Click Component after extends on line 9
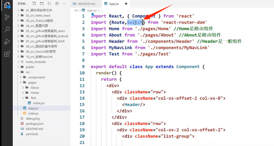 tap(188, 67)
